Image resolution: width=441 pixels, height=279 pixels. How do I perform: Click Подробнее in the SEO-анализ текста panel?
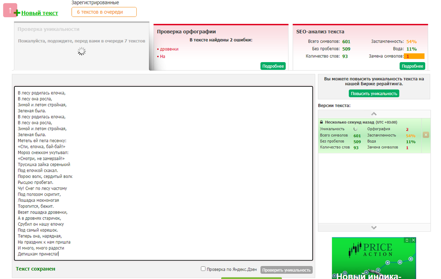click(x=412, y=66)
